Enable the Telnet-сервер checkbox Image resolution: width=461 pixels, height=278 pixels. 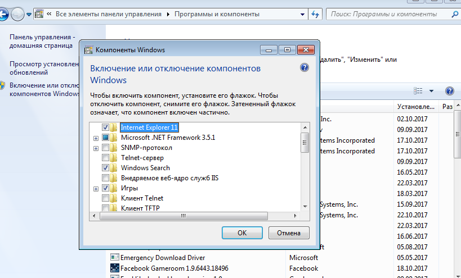(106, 158)
